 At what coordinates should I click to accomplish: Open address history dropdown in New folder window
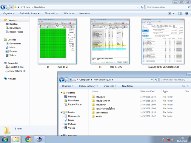(x=138, y=7)
